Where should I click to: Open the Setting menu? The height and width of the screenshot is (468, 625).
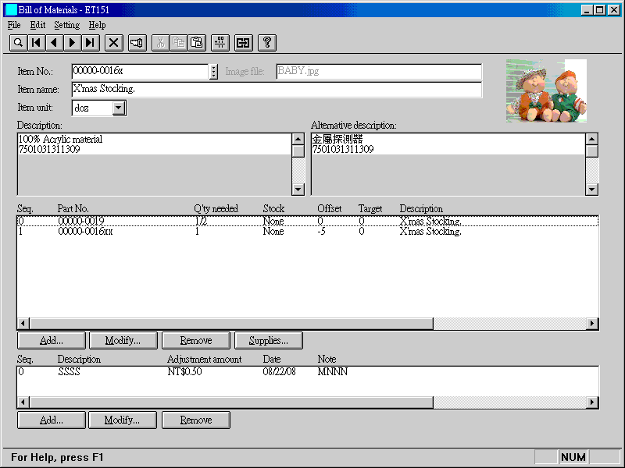67,25
